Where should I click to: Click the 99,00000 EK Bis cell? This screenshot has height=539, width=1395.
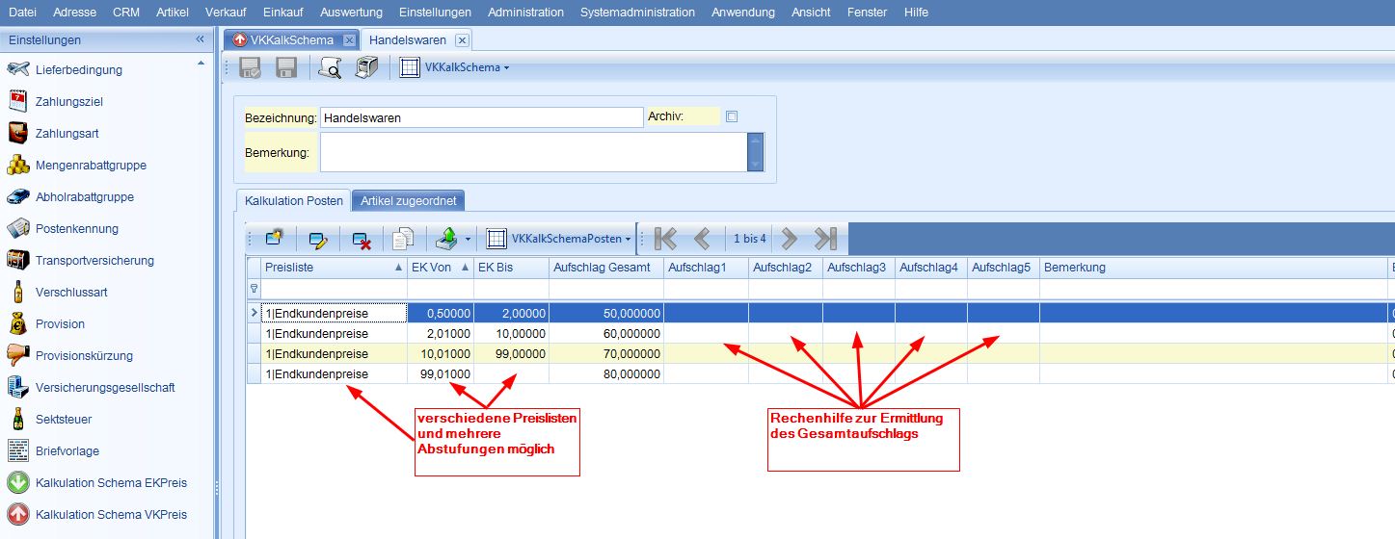click(x=511, y=353)
